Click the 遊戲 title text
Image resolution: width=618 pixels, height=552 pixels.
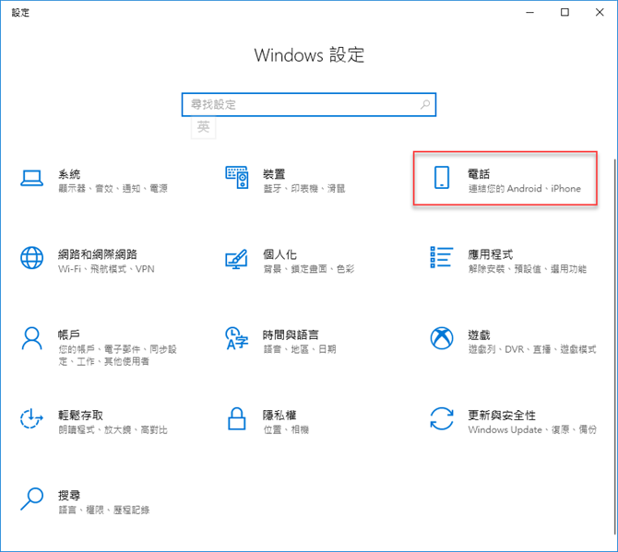click(x=479, y=335)
